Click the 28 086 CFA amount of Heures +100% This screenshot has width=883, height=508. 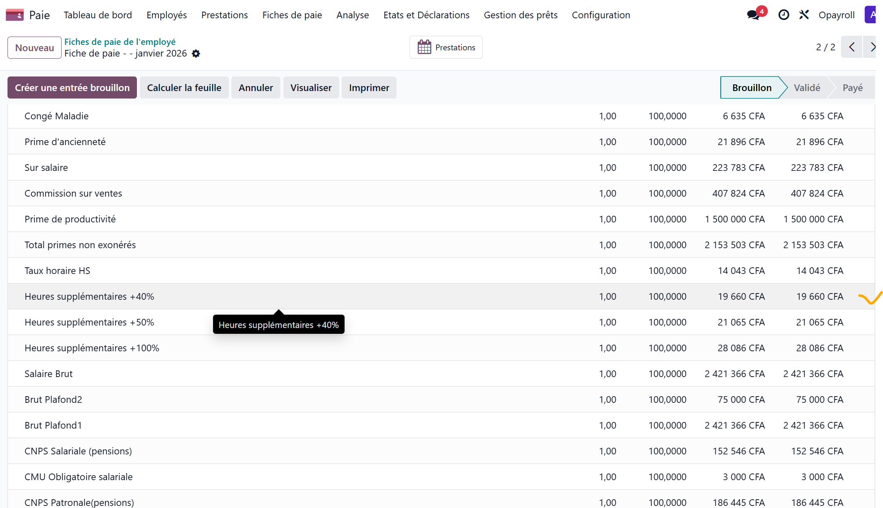coord(741,348)
